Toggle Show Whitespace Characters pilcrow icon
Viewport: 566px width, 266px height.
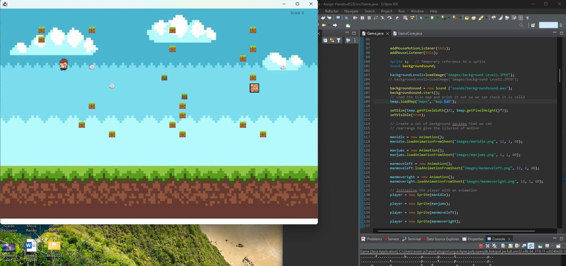click(527, 17)
